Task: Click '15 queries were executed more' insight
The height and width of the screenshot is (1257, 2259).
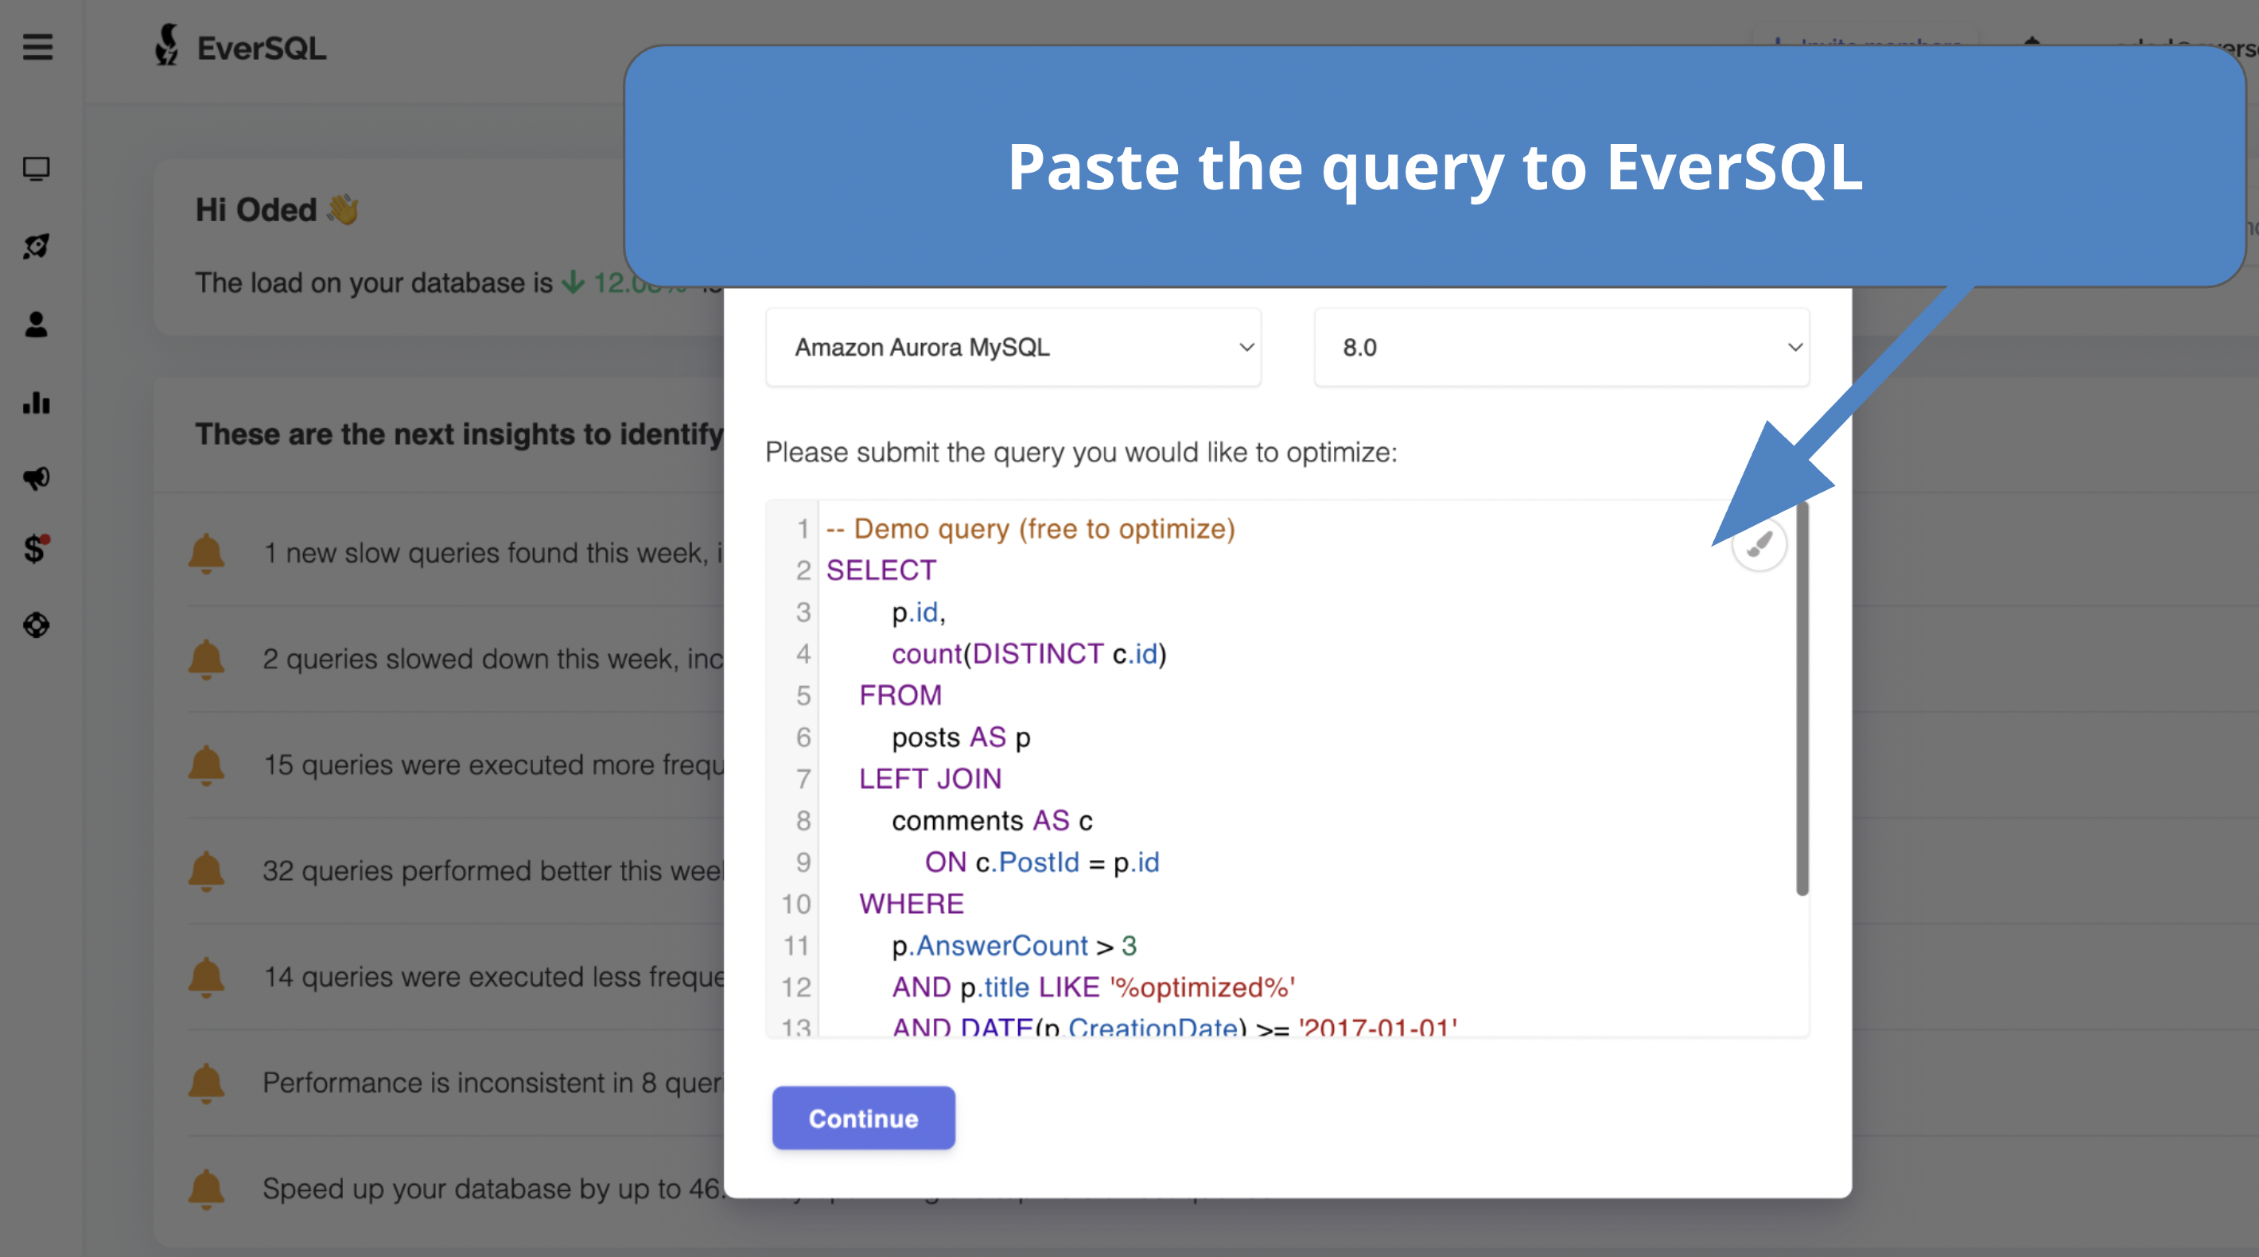Action: point(493,765)
